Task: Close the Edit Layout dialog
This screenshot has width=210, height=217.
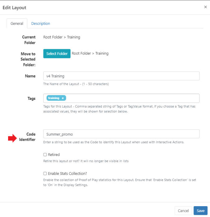Action: [205, 7]
